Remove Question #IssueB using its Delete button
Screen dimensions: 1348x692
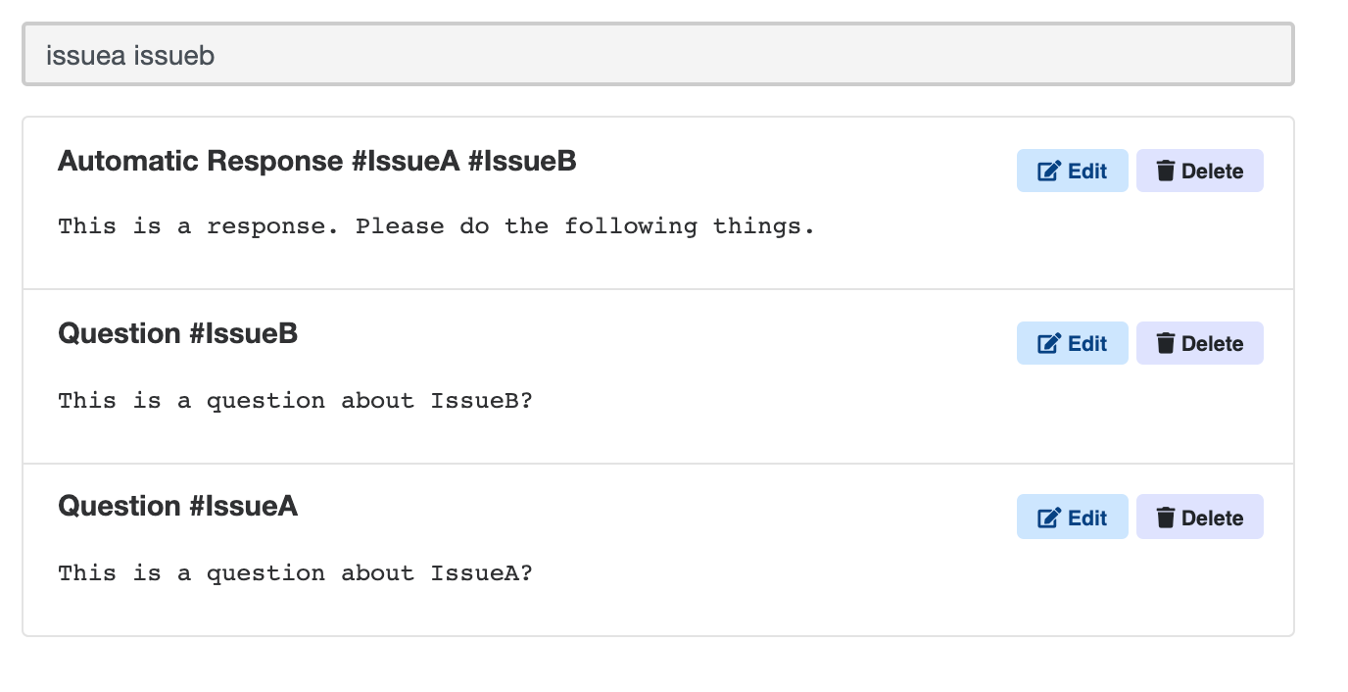tap(1200, 343)
